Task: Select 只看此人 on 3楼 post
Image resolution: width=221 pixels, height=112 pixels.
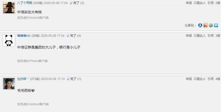Action: (200, 36)
